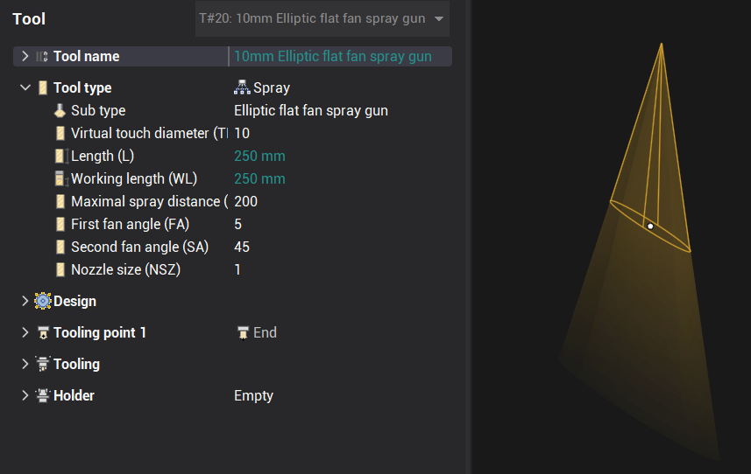The image size is (751, 474).
Task: Click the Design gear icon
Action: point(43,301)
